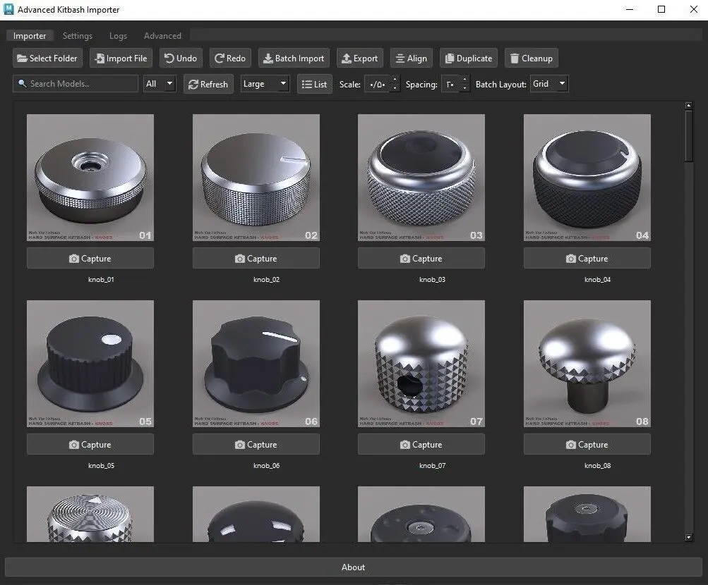Open the Logs tab
This screenshot has height=585, width=708.
click(118, 36)
